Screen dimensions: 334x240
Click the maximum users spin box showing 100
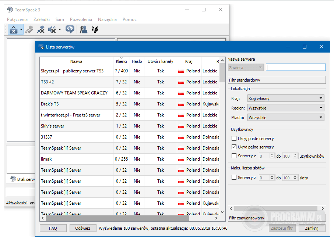click(x=290, y=156)
